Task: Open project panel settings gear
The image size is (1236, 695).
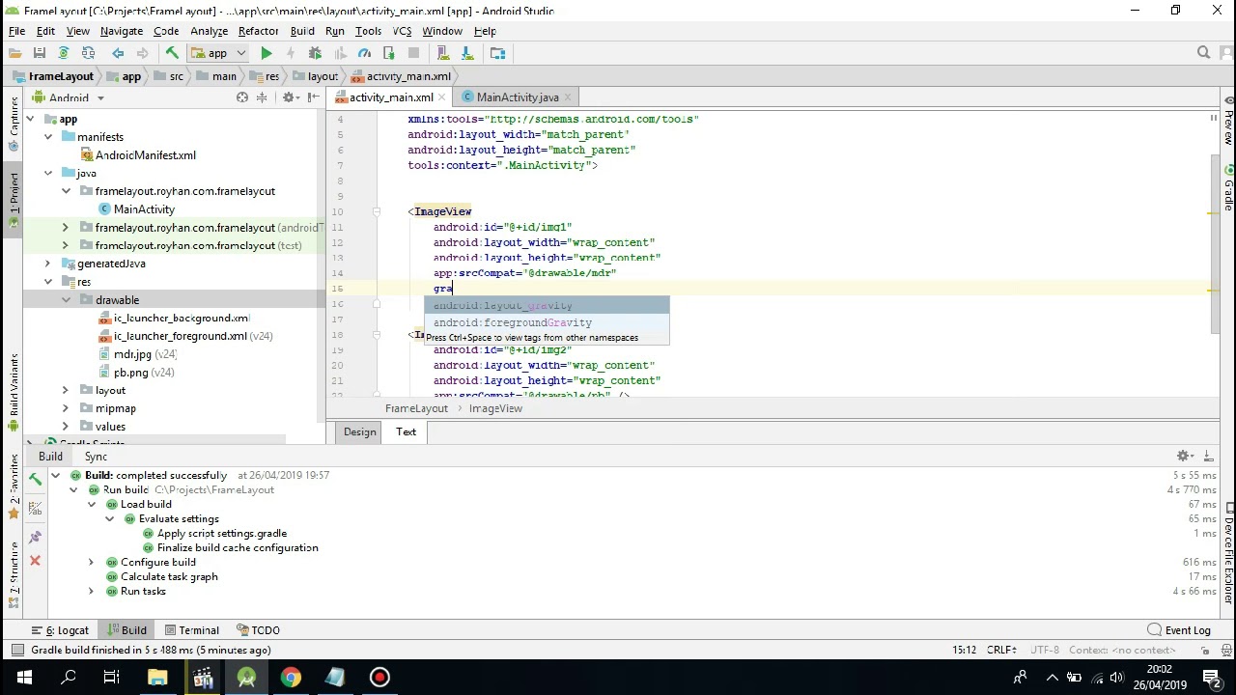Action: point(288,97)
